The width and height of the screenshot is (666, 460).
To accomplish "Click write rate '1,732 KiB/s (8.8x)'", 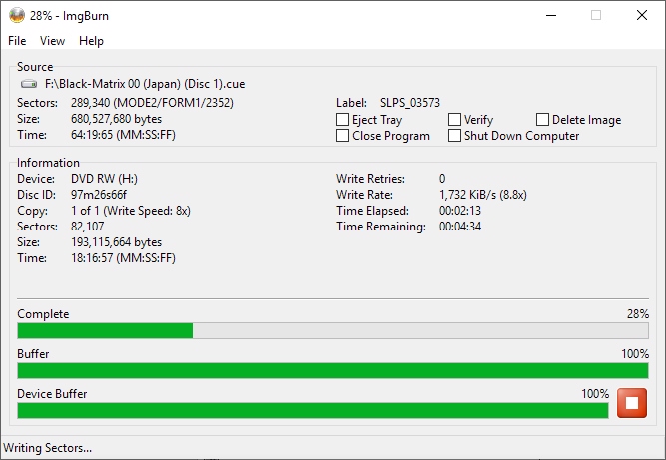I will [x=483, y=195].
